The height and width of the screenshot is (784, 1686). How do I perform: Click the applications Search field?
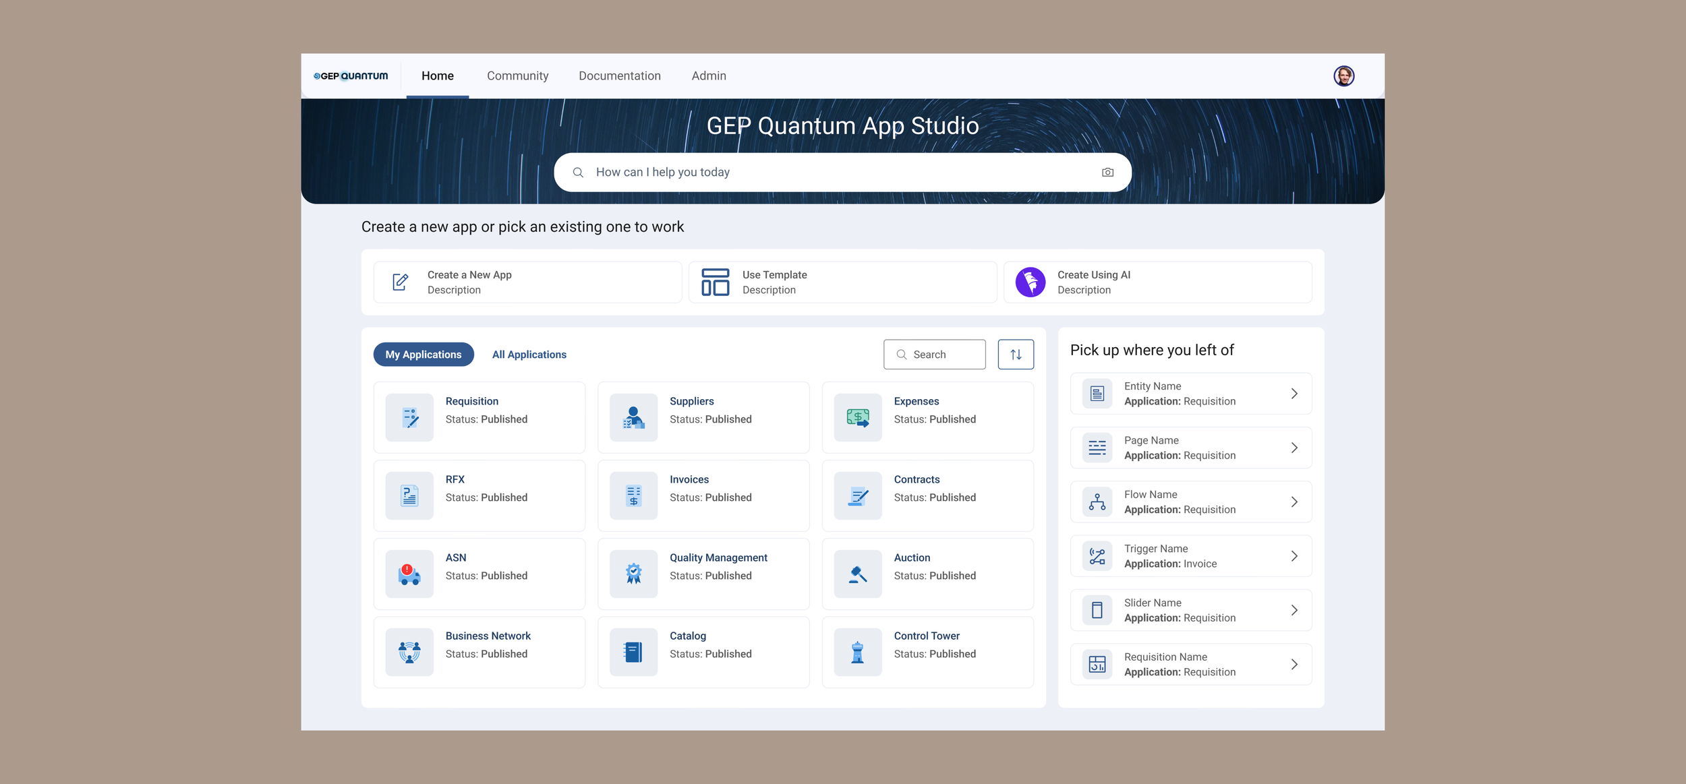click(x=935, y=355)
